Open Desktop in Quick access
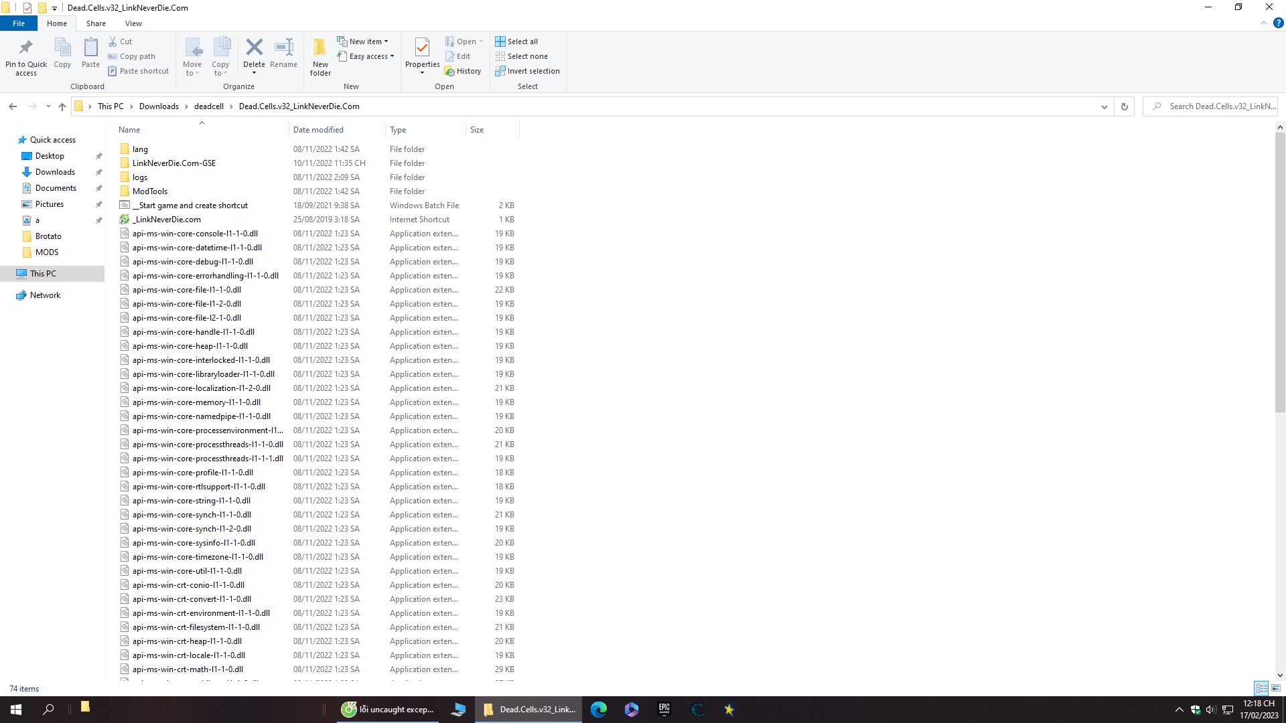Screen dimensions: 1286x723 [50, 156]
